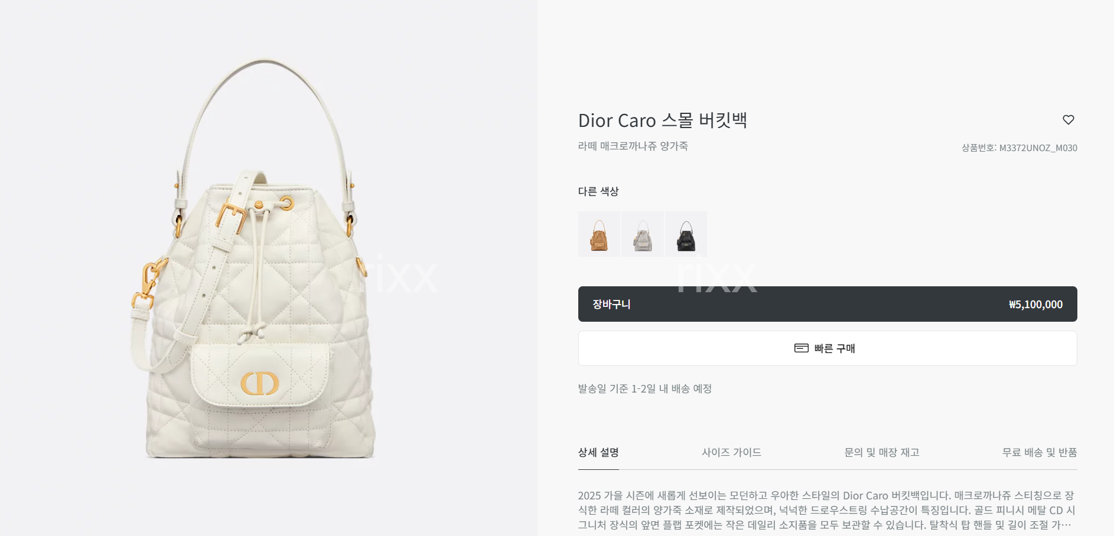Click the product number M3372UNOZ_M030
Screen dimensions: 1114x536
[1038, 148]
